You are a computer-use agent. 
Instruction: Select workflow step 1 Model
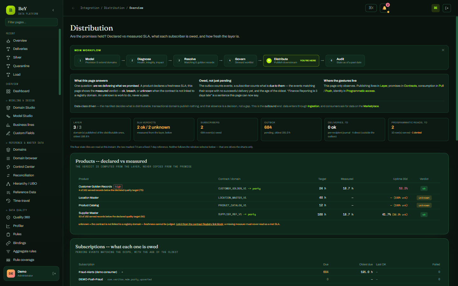point(97,61)
